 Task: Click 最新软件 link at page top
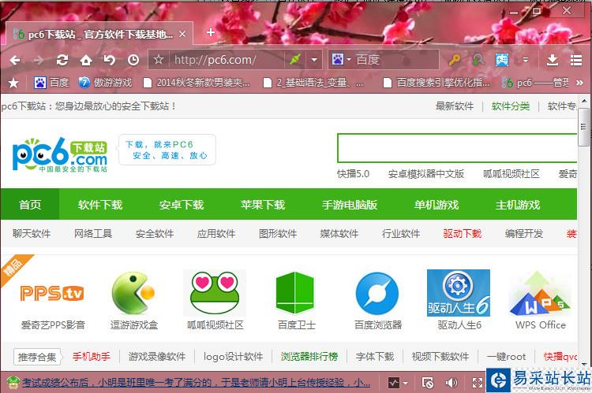[x=455, y=106]
